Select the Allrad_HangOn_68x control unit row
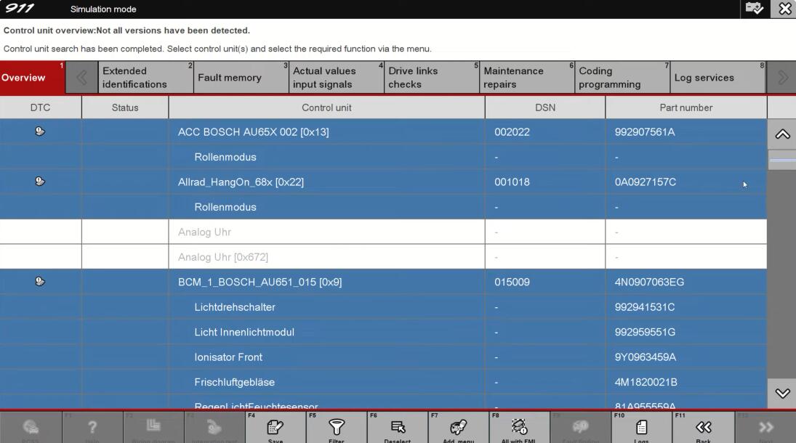 tap(326, 182)
